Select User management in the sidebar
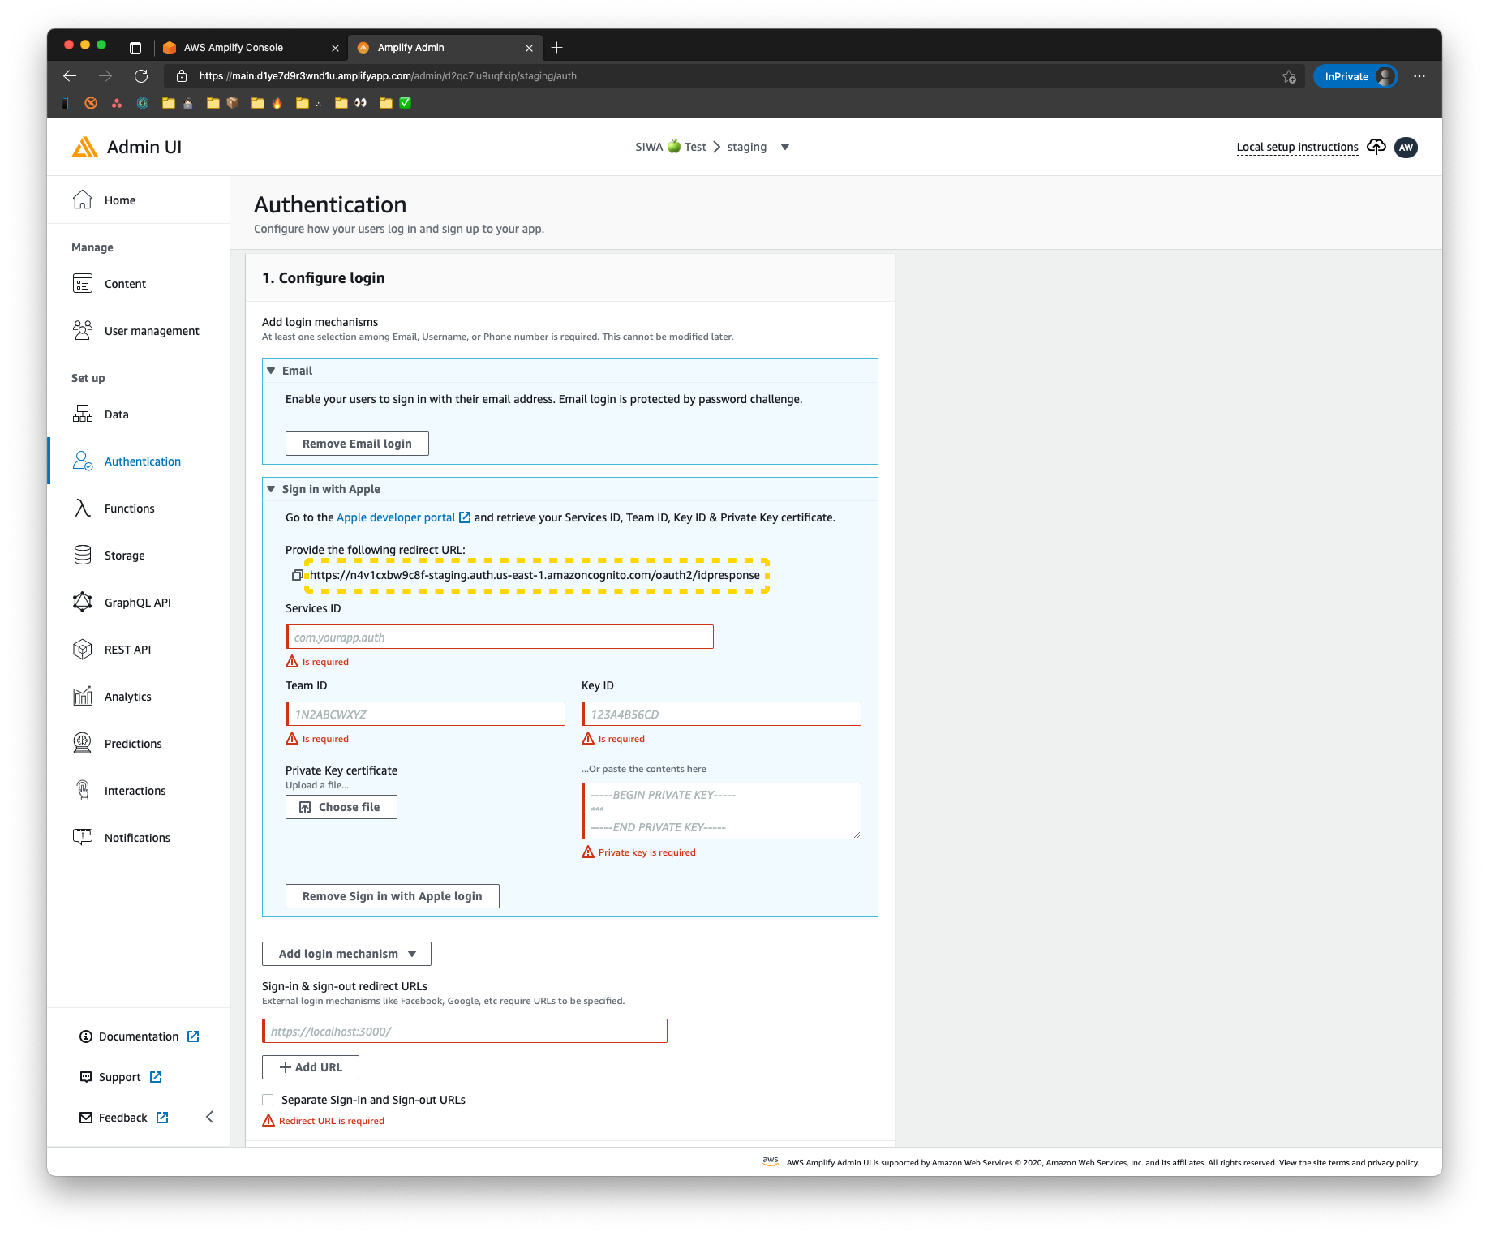The image size is (1486, 1236). [152, 330]
